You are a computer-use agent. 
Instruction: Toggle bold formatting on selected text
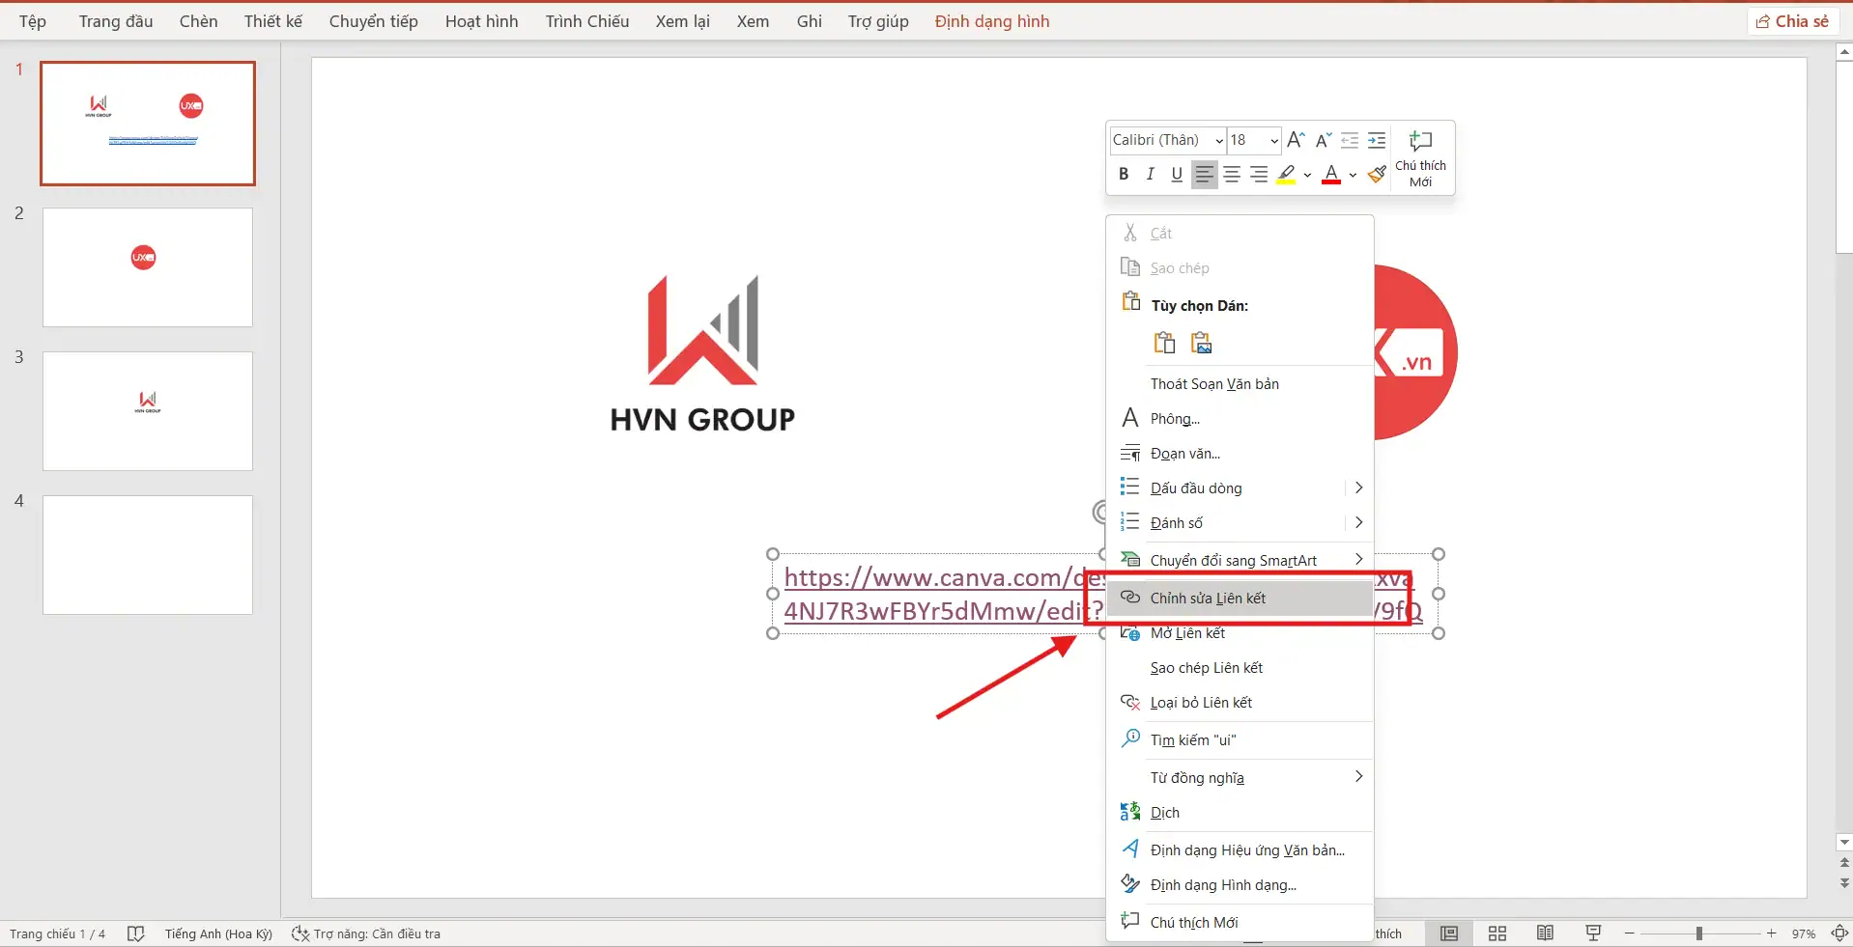(x=1124, y=174)
